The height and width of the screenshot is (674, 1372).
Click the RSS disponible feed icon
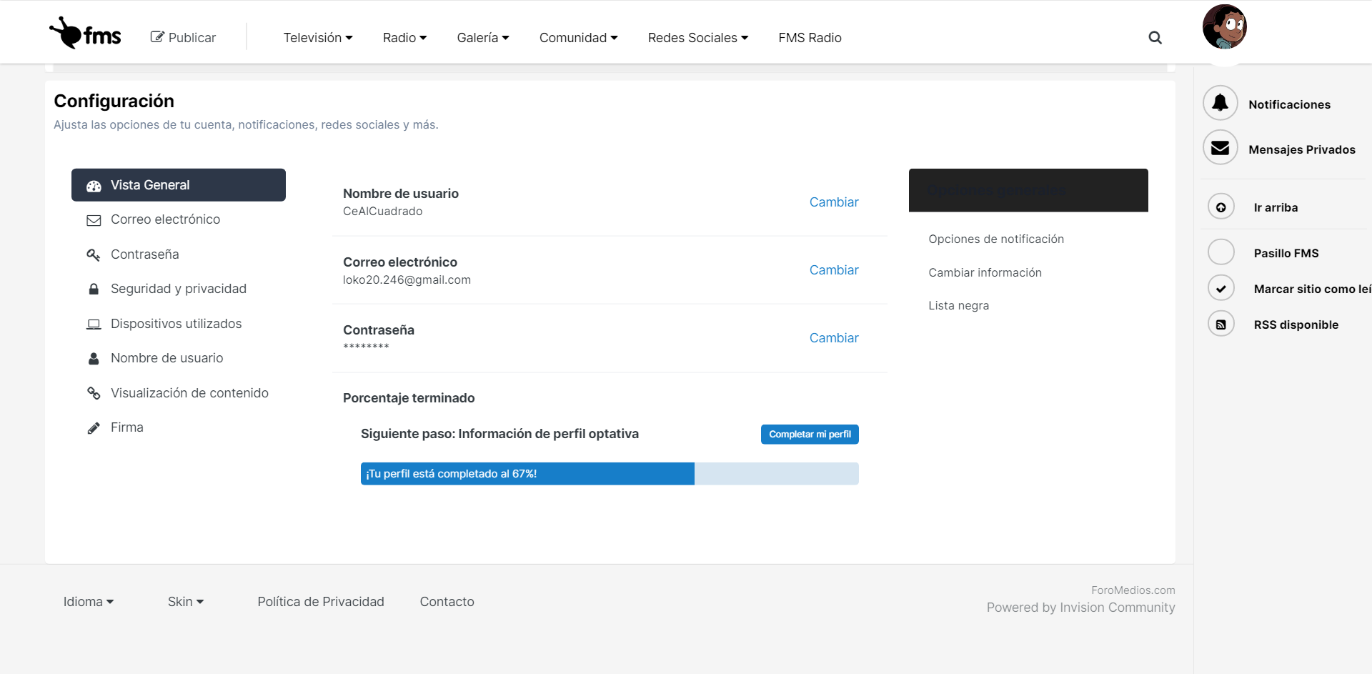point(1221,324)
